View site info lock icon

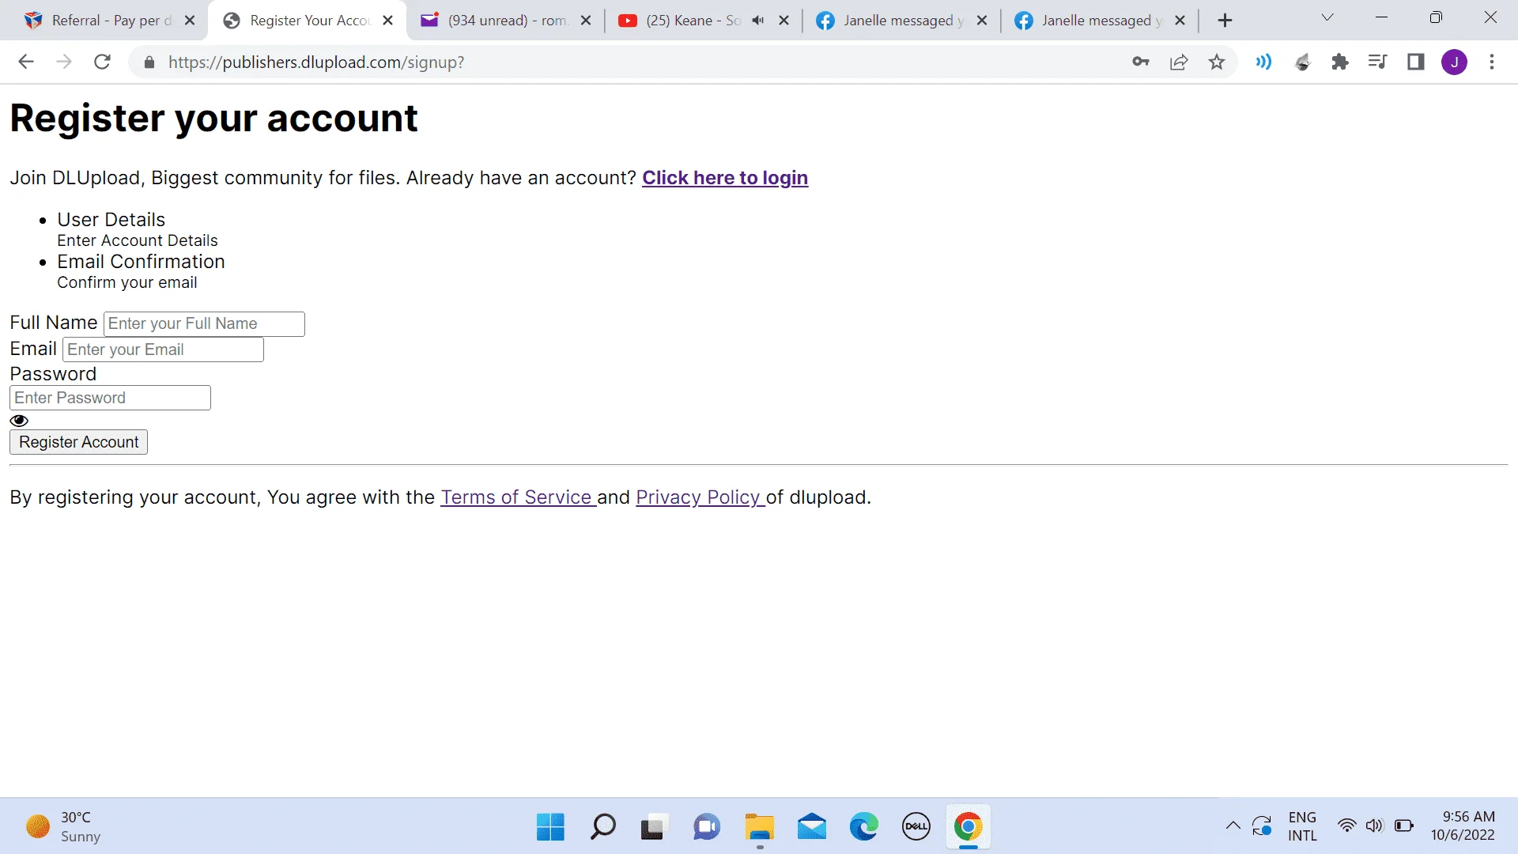[149, 62]
